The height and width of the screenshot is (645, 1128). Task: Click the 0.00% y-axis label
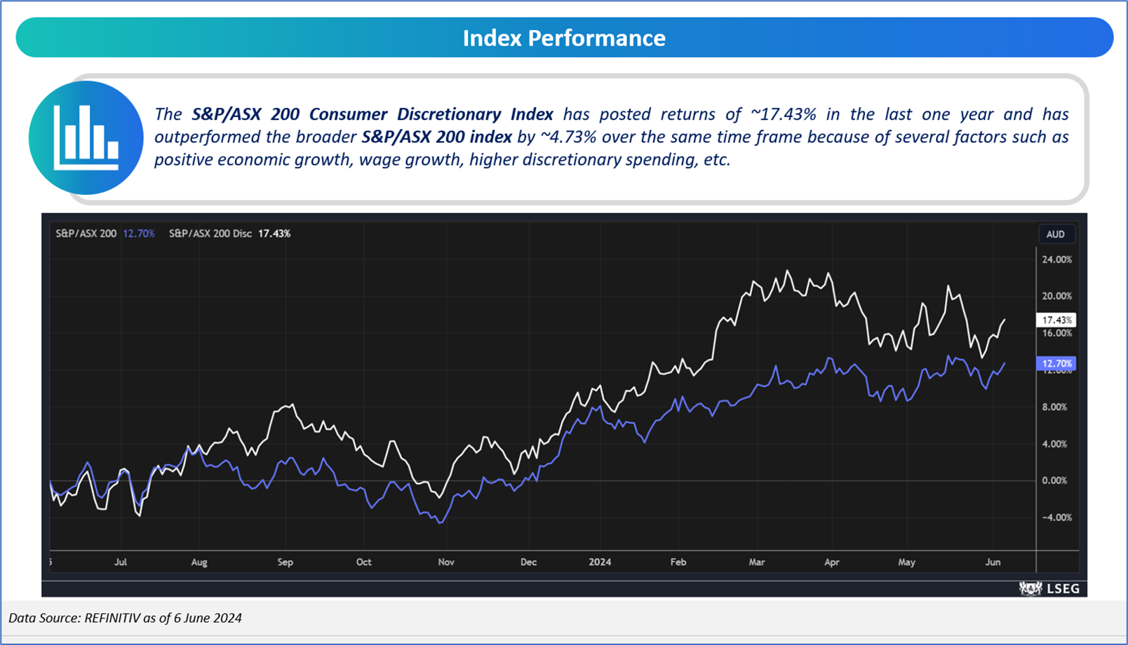(x=1055, y=480)
